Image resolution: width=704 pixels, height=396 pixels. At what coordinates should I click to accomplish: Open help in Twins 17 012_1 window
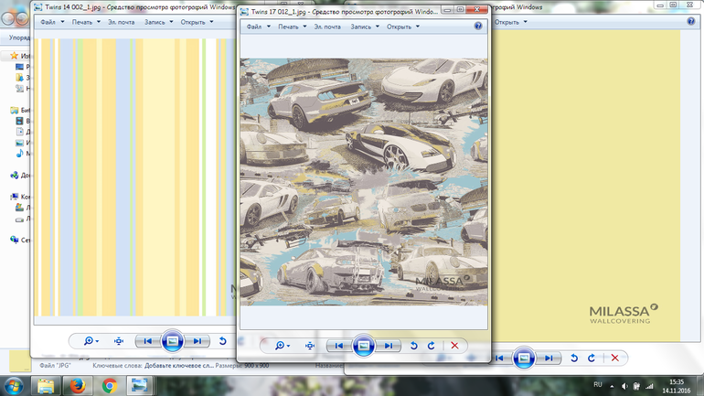tap(478, 27)
